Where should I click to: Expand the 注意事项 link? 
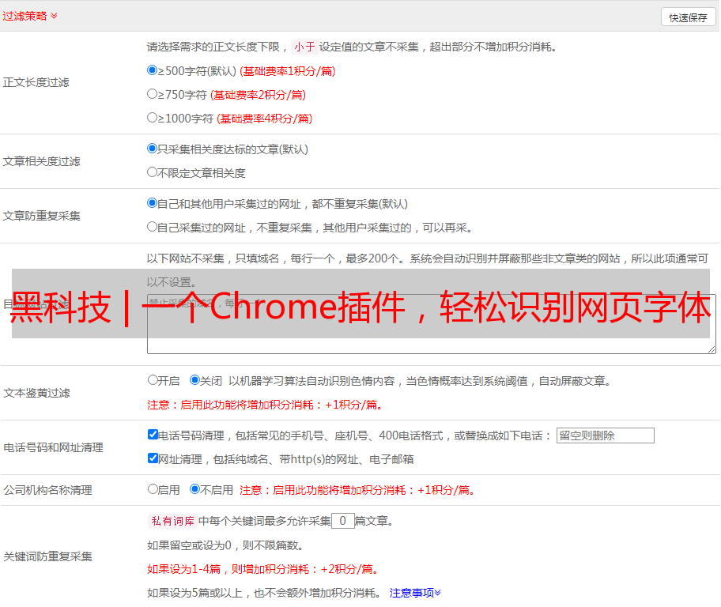pos(415,594)
